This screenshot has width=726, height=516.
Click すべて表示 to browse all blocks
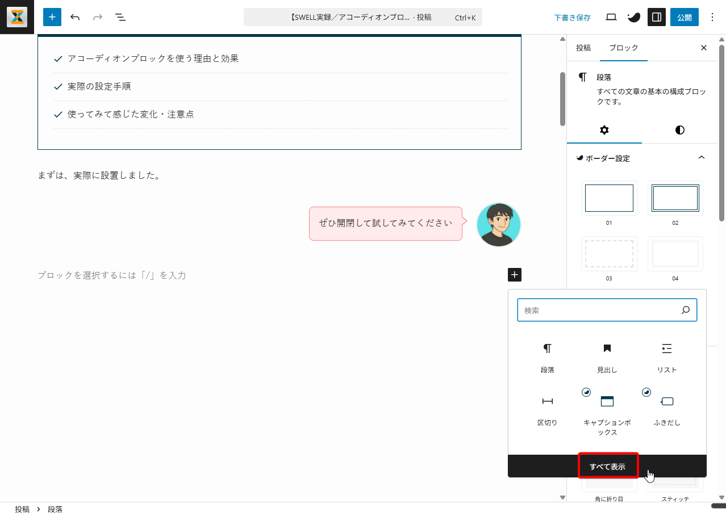point(607,467)
